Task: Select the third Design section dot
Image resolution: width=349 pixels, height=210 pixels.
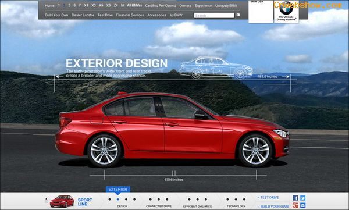Action: point(126,200)
